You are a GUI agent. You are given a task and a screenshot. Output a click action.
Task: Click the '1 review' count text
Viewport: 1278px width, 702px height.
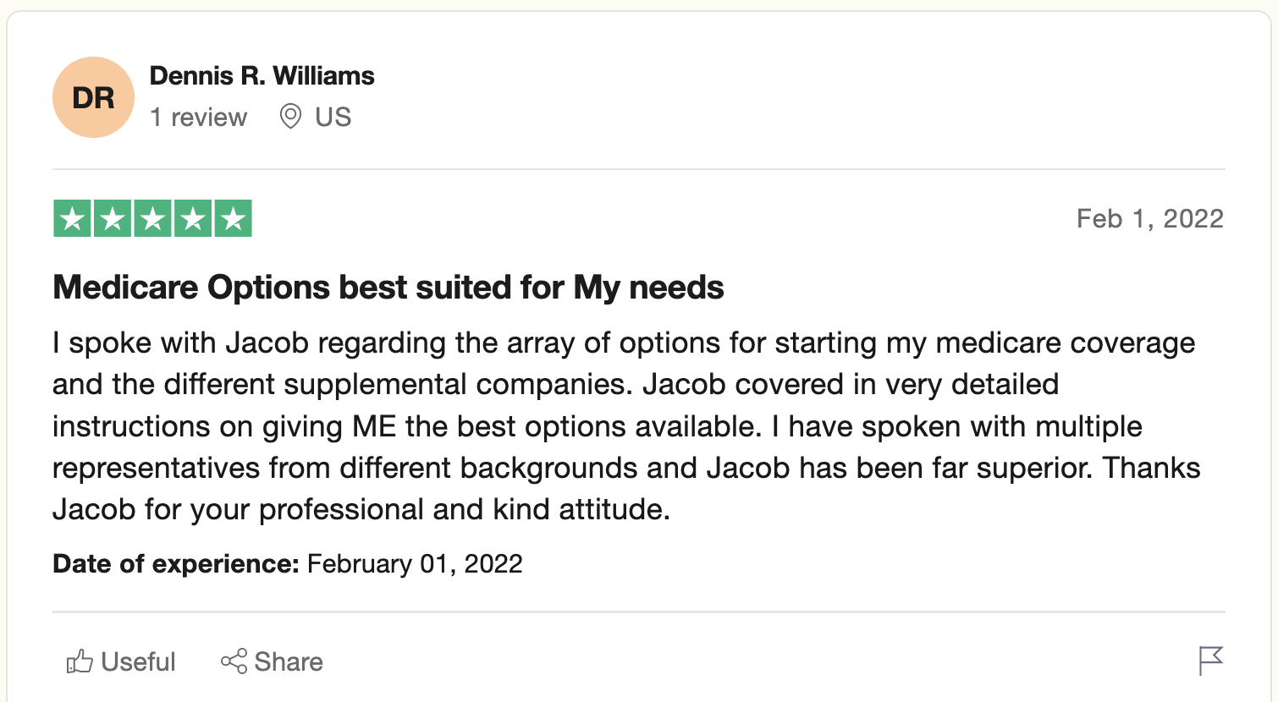click(x=198, y=117)
